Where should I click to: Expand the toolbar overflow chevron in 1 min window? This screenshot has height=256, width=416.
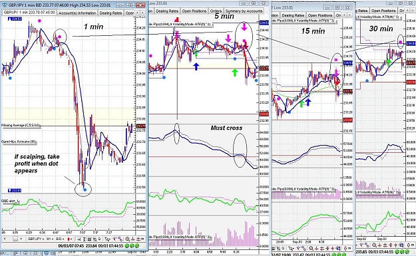pyautogui.click(x=142, y=239)
